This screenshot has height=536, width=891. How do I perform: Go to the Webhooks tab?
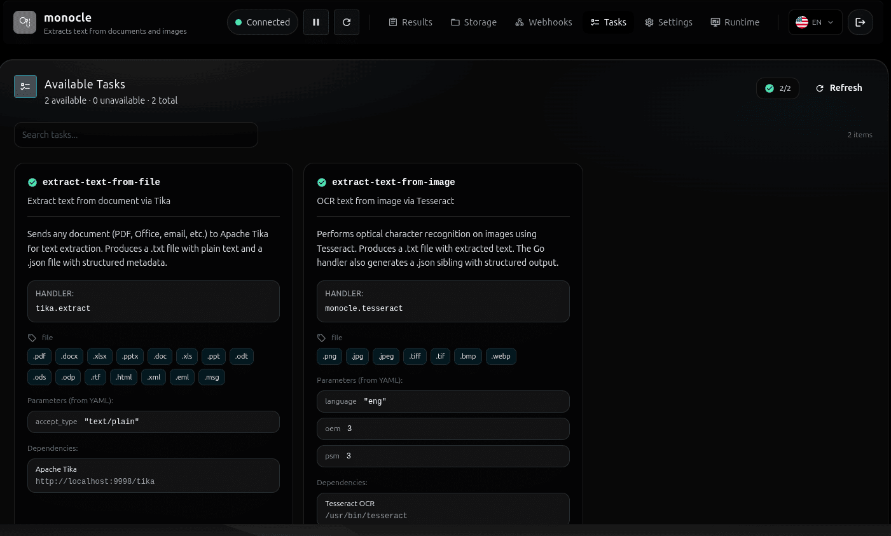point(544,22)
